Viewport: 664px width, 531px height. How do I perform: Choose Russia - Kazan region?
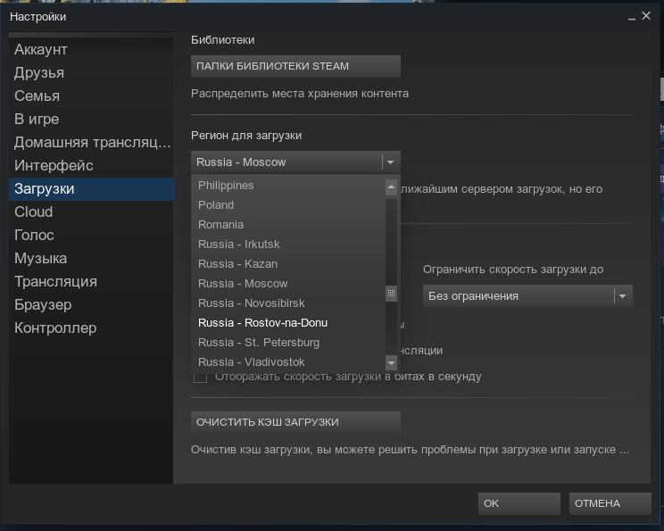[289, 264]
